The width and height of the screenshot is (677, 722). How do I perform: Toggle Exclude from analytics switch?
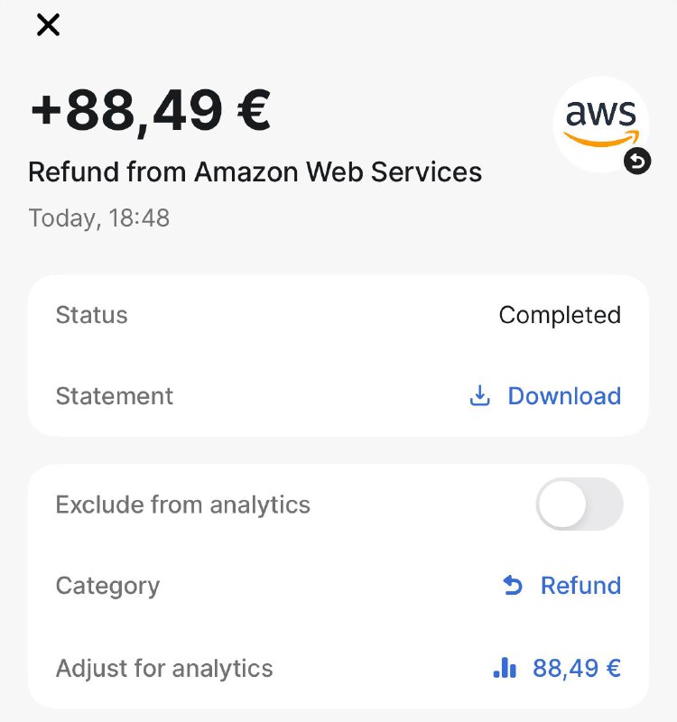tap(580, 504)
